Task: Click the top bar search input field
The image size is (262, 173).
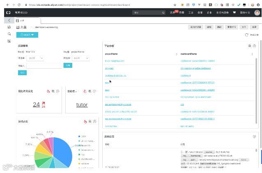Action: (x=147, y=13)
